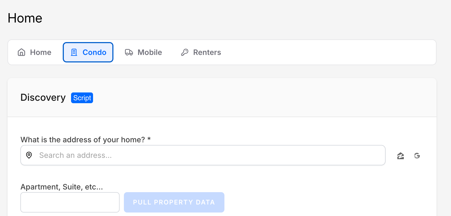This screenshot has width=451, height=216.
Task: Click the Home page title
Action: click(x=25, y=18)
